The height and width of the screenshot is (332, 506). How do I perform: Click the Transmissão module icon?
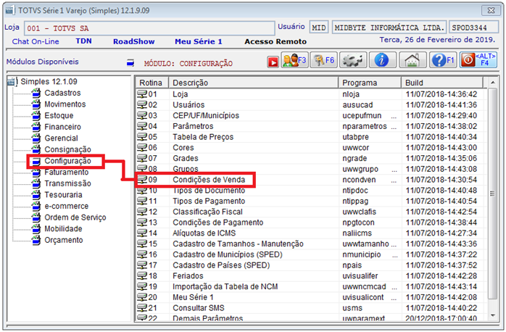(36, 183)
